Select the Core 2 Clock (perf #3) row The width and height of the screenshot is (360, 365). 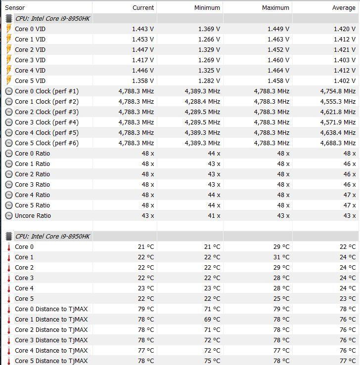click(x=180, y=112)
